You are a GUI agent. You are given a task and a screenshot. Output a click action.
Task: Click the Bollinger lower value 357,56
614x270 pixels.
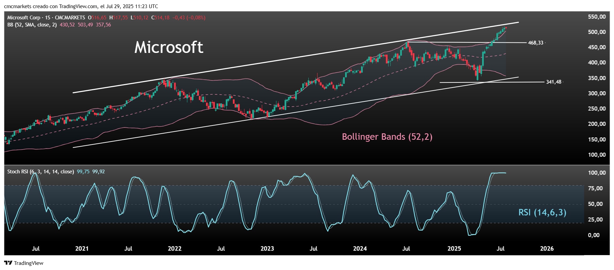pos(103,25)
